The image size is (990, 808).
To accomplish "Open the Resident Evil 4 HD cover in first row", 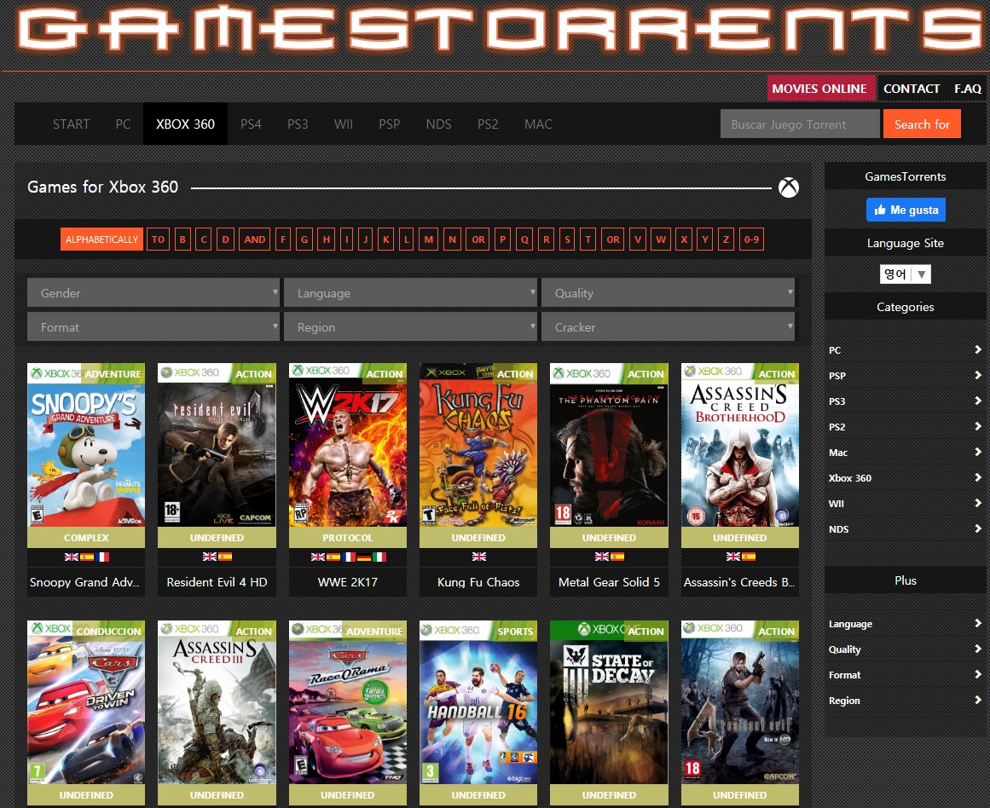I will click(x=217, y=444).
